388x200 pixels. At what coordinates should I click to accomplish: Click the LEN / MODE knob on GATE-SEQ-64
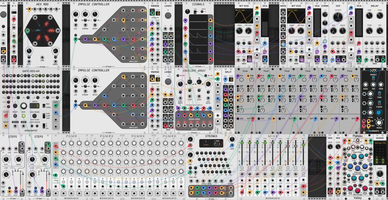(34, 116)
